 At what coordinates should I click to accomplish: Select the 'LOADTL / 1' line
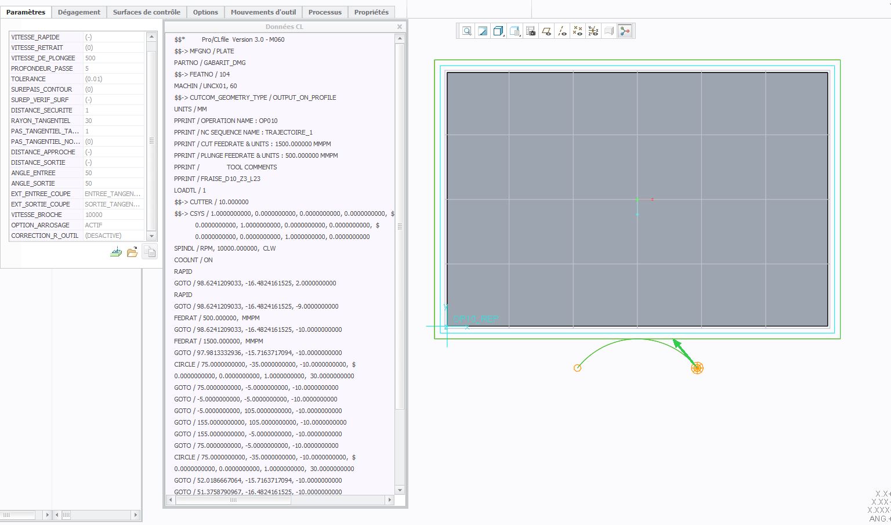click(x=190, y=190)
